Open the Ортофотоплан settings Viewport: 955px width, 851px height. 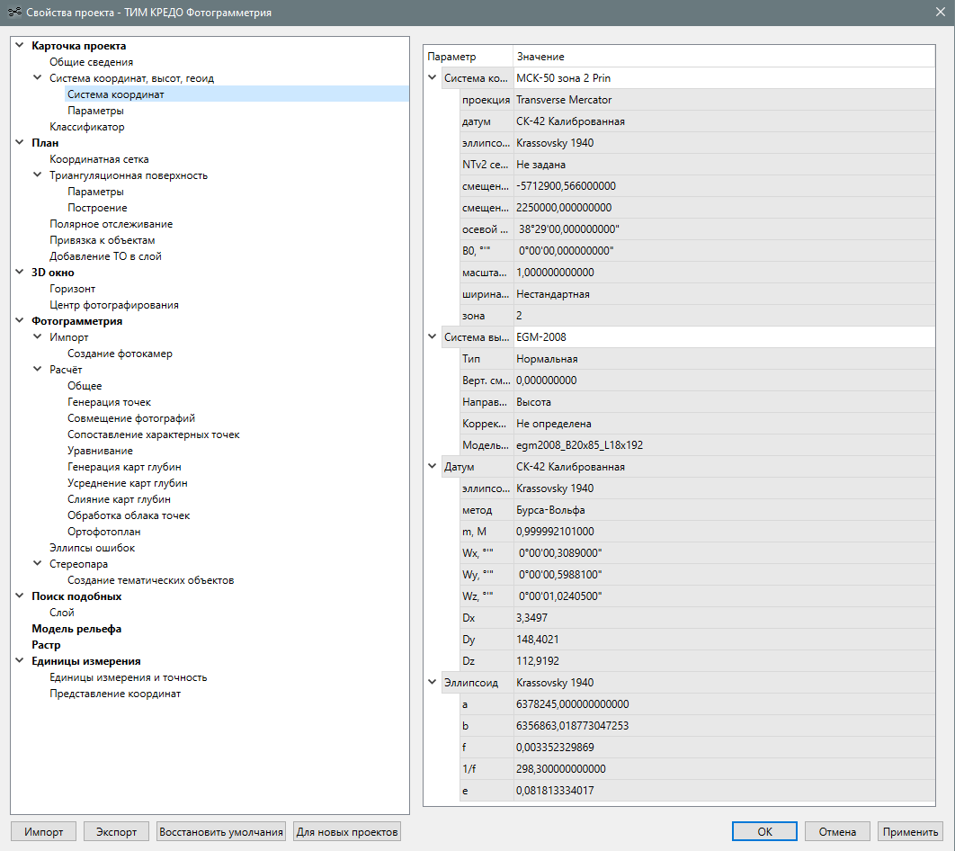pyautogui.click(x=104, y=532)
